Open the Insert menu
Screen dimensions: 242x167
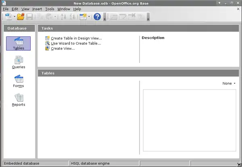(x=37, y=9)
